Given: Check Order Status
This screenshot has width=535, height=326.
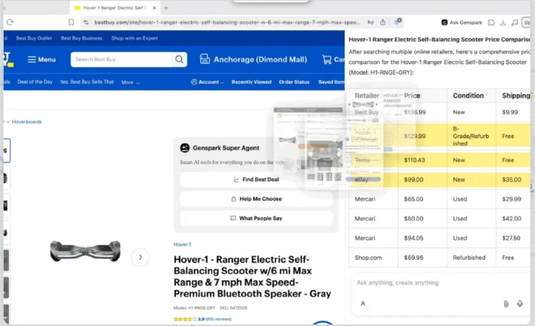Looking at the screenshot, I should pos(294,82).
